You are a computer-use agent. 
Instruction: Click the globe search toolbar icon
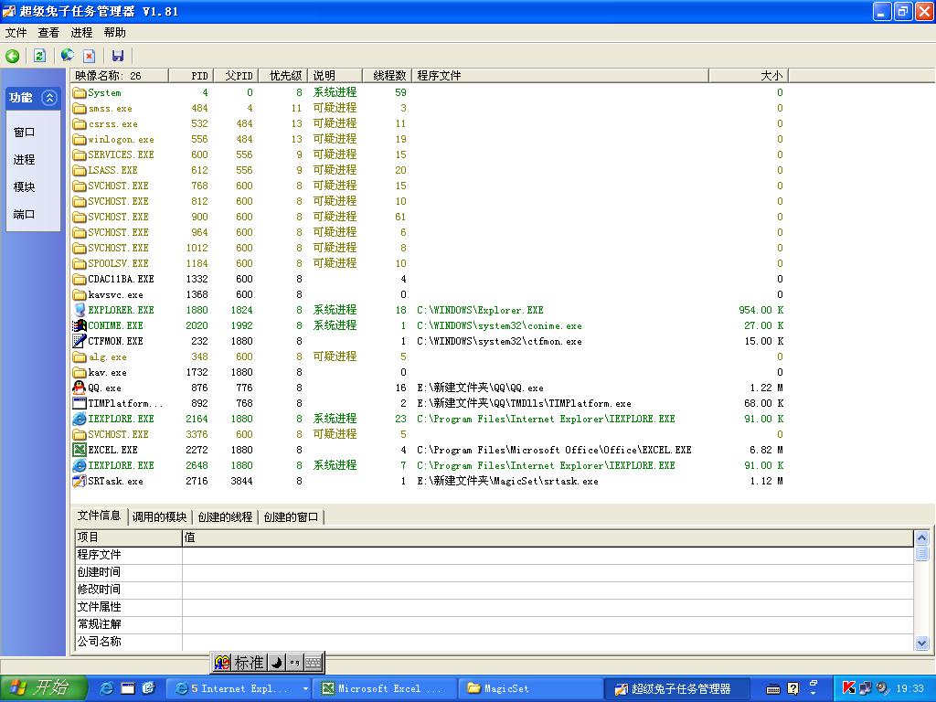(x=68, y=56)
